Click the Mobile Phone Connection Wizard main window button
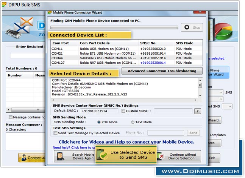Viewport: 245px width, 178px height. pos(218,72)
